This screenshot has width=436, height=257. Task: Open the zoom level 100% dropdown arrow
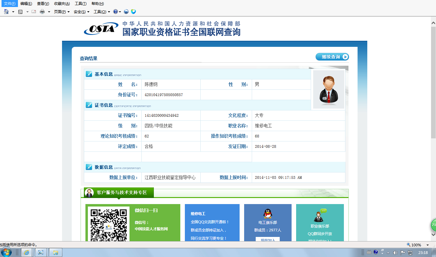pos(427,245)
